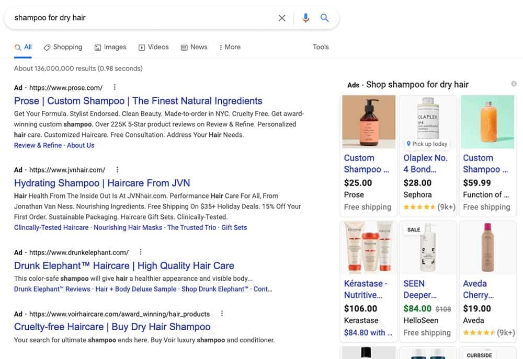This screenshot has width=523, height=359.
Task: Click the https://www.prose.com/ ad URL
Action: click(x=66, y=88)
